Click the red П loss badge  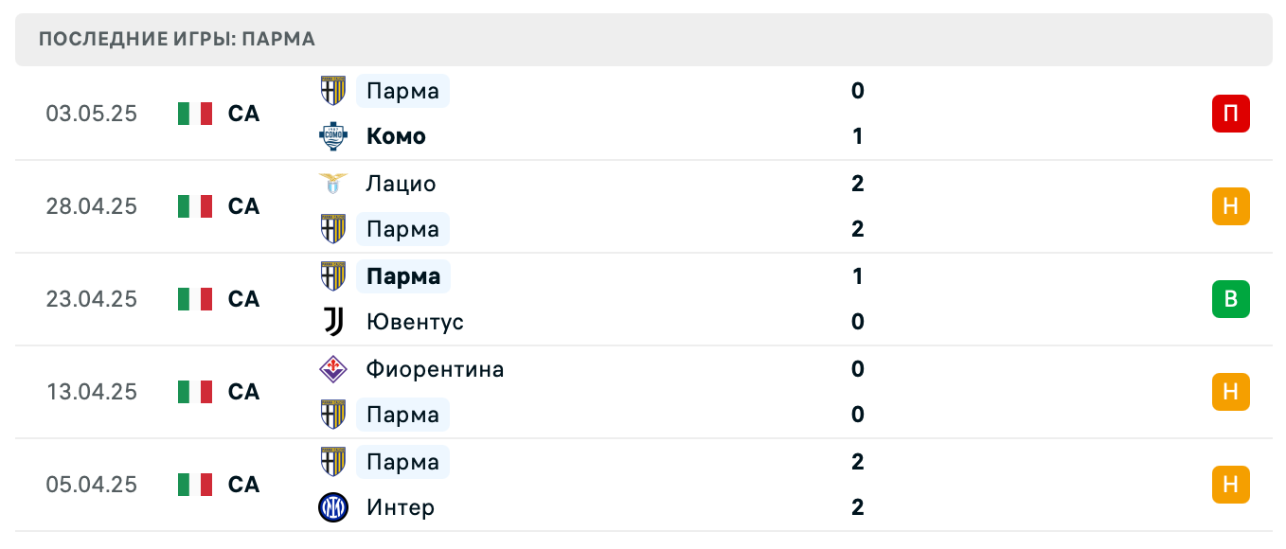[1231, 114]
